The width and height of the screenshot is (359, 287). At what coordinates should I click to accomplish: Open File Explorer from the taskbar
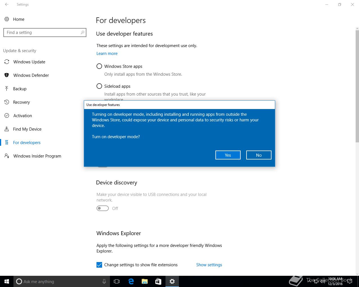click(145, 281)
